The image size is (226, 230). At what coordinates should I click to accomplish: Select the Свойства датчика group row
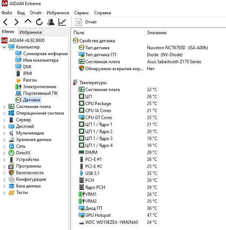94,41
